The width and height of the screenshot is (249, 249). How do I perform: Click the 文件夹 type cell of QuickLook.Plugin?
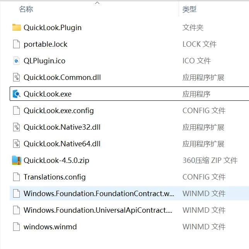(193, 28)
